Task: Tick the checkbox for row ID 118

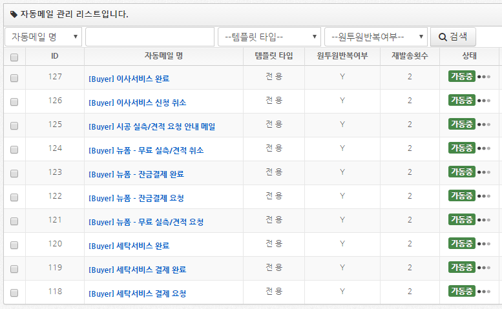Action: pyautogui.click(x=14, y=293)
